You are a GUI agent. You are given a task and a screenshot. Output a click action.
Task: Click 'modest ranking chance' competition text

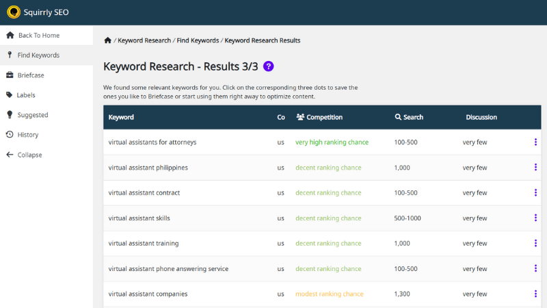click(x=330, y=294)
